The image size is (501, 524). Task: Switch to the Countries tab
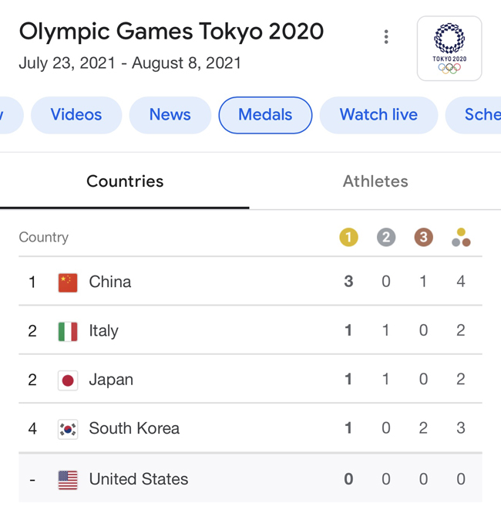125,181
